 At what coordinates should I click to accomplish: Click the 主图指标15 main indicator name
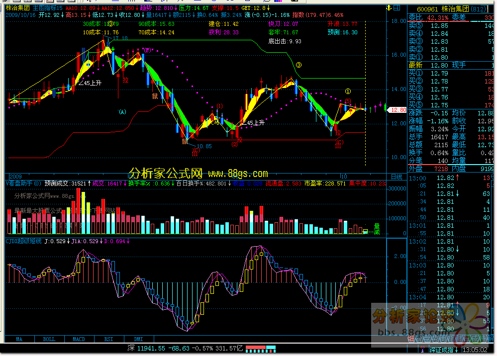pos(48,8)
